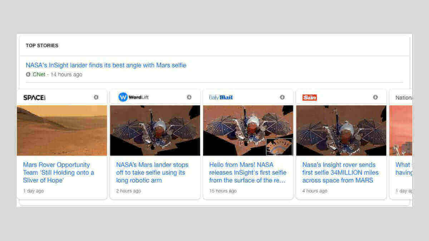Open the Mars Rover Opportunity 'Sliver of Hope' story
429x241 pixels.
coord(59,172)
